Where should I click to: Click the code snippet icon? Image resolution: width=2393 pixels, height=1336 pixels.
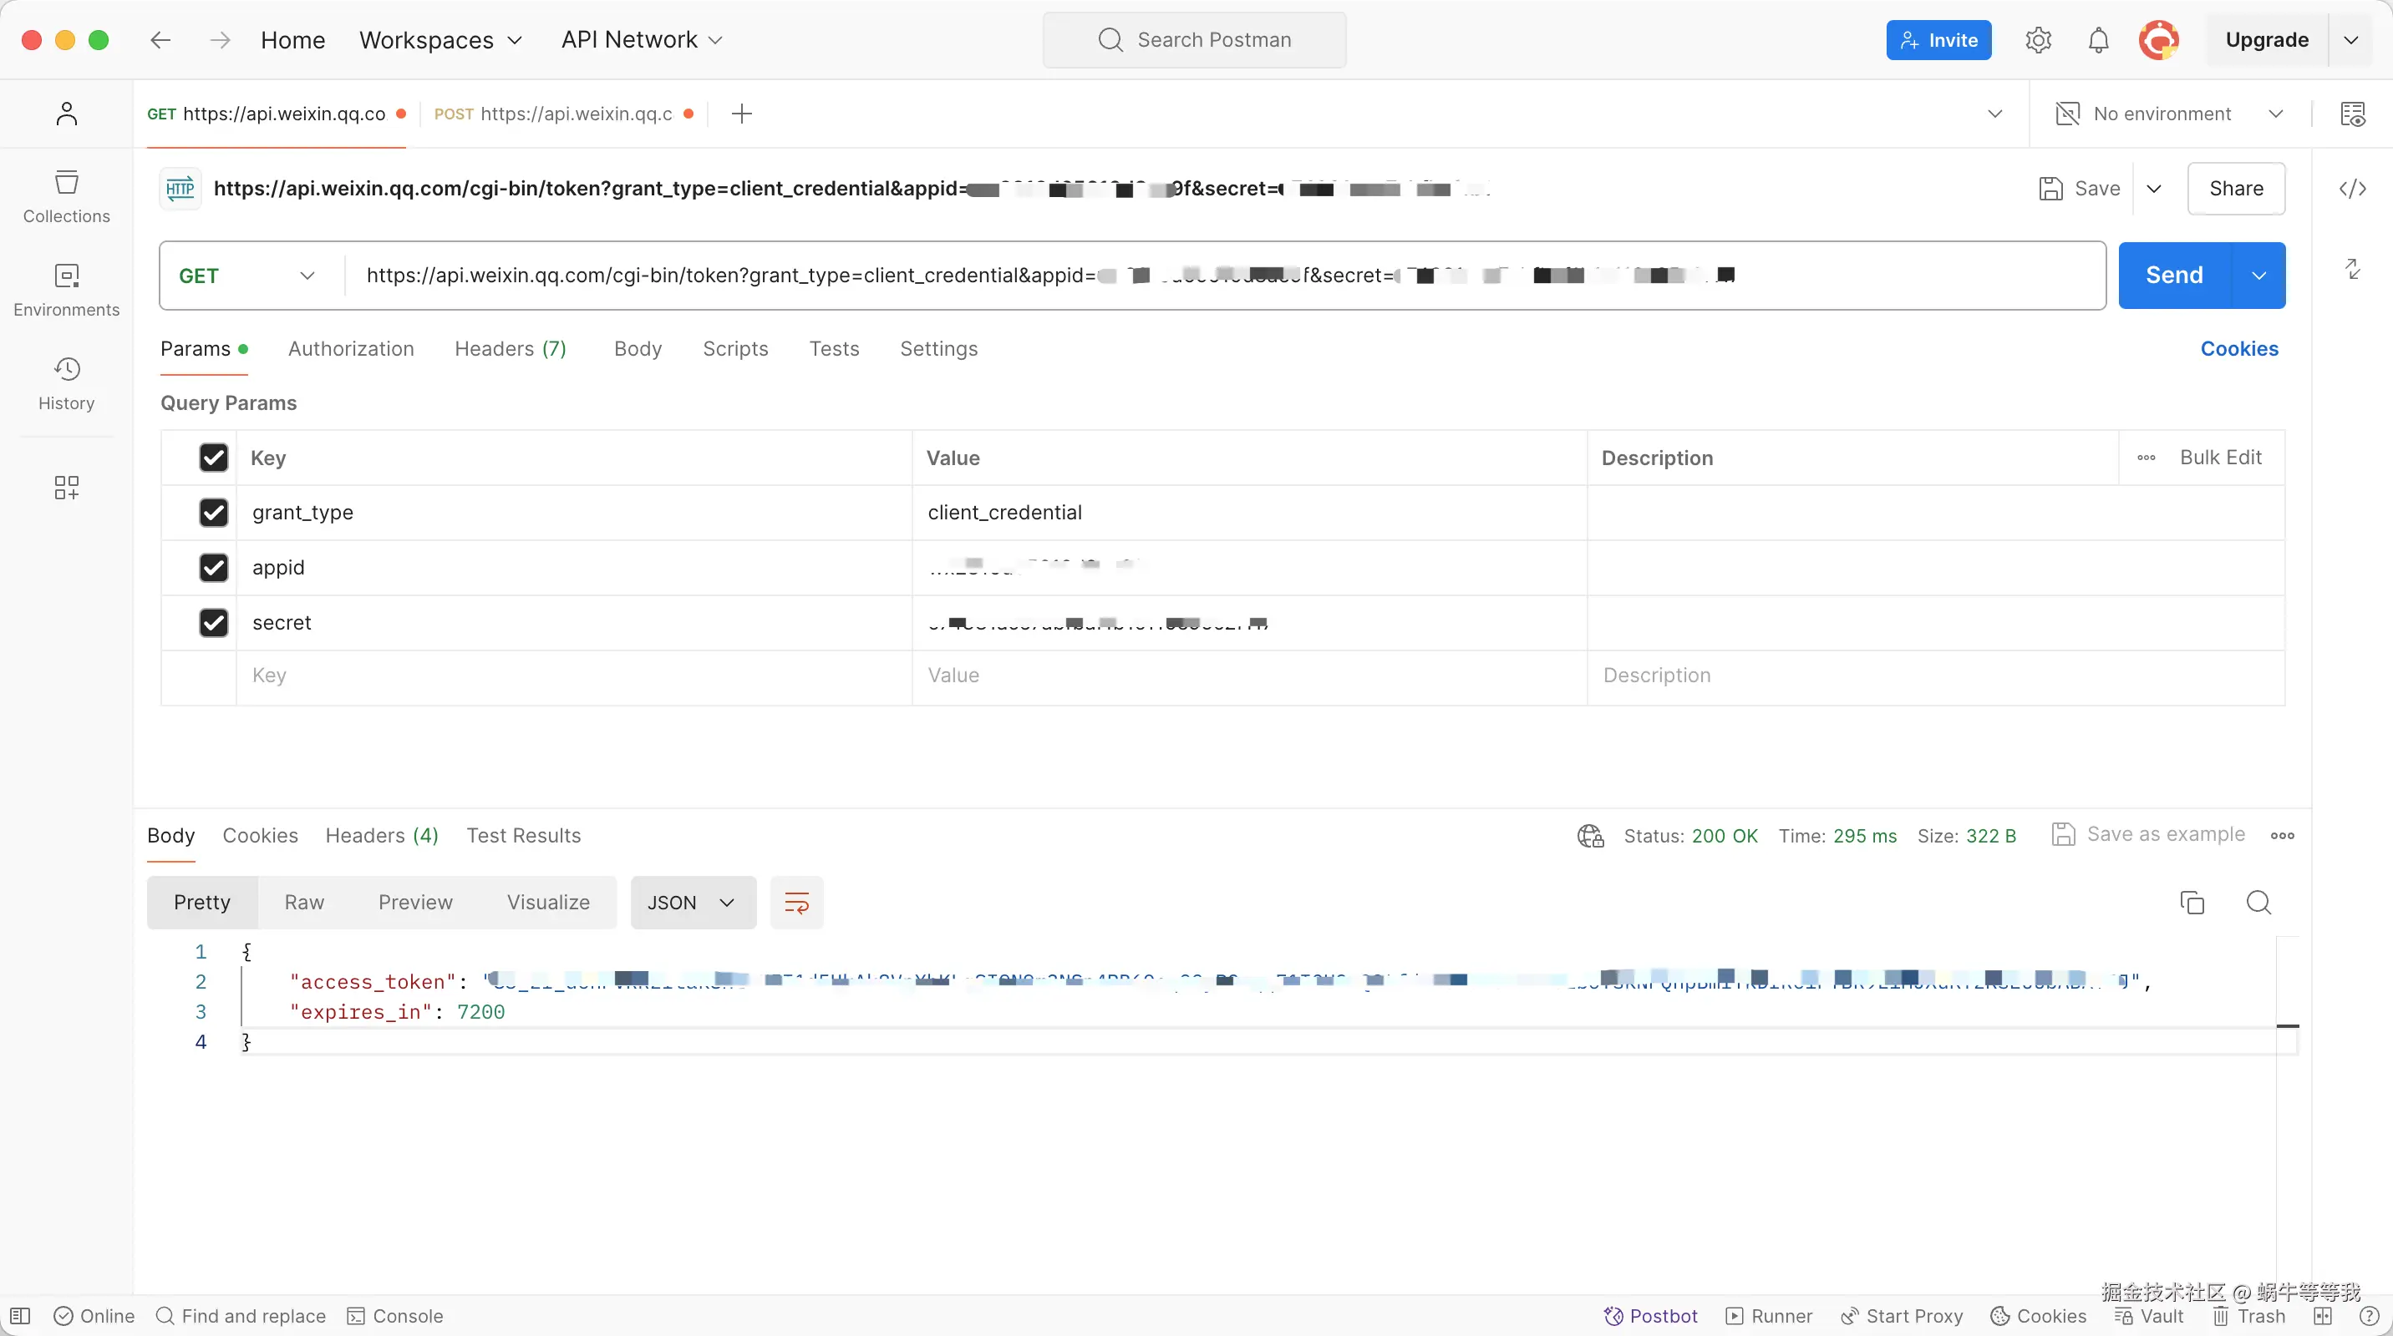click(x=2352, y=190)
